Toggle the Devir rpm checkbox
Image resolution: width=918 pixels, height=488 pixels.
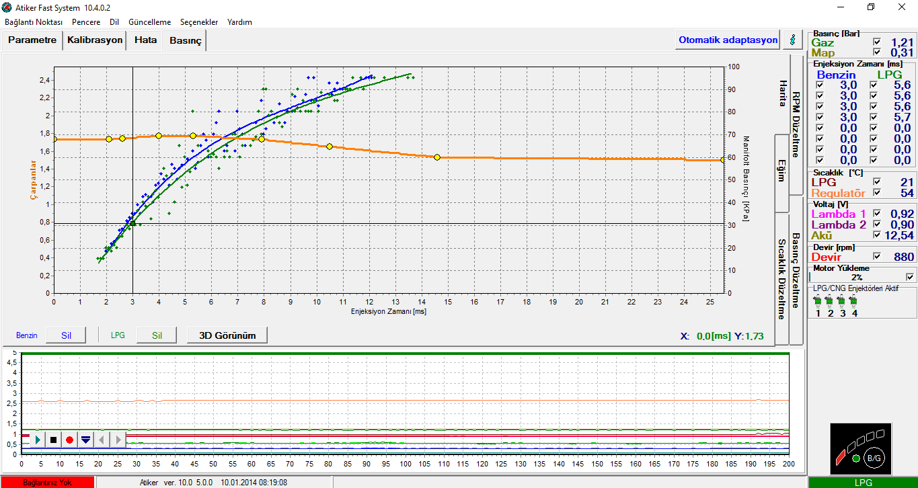876,256
